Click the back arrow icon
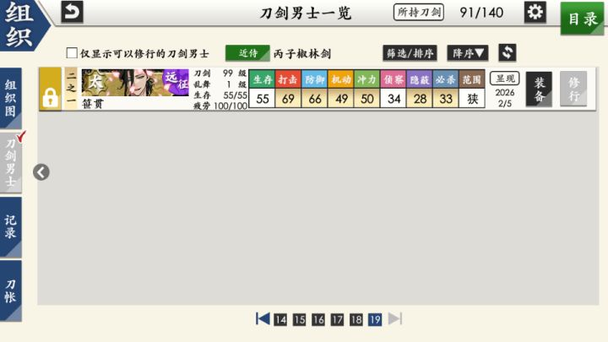The image size is (608, 342). tap(72, 12)
